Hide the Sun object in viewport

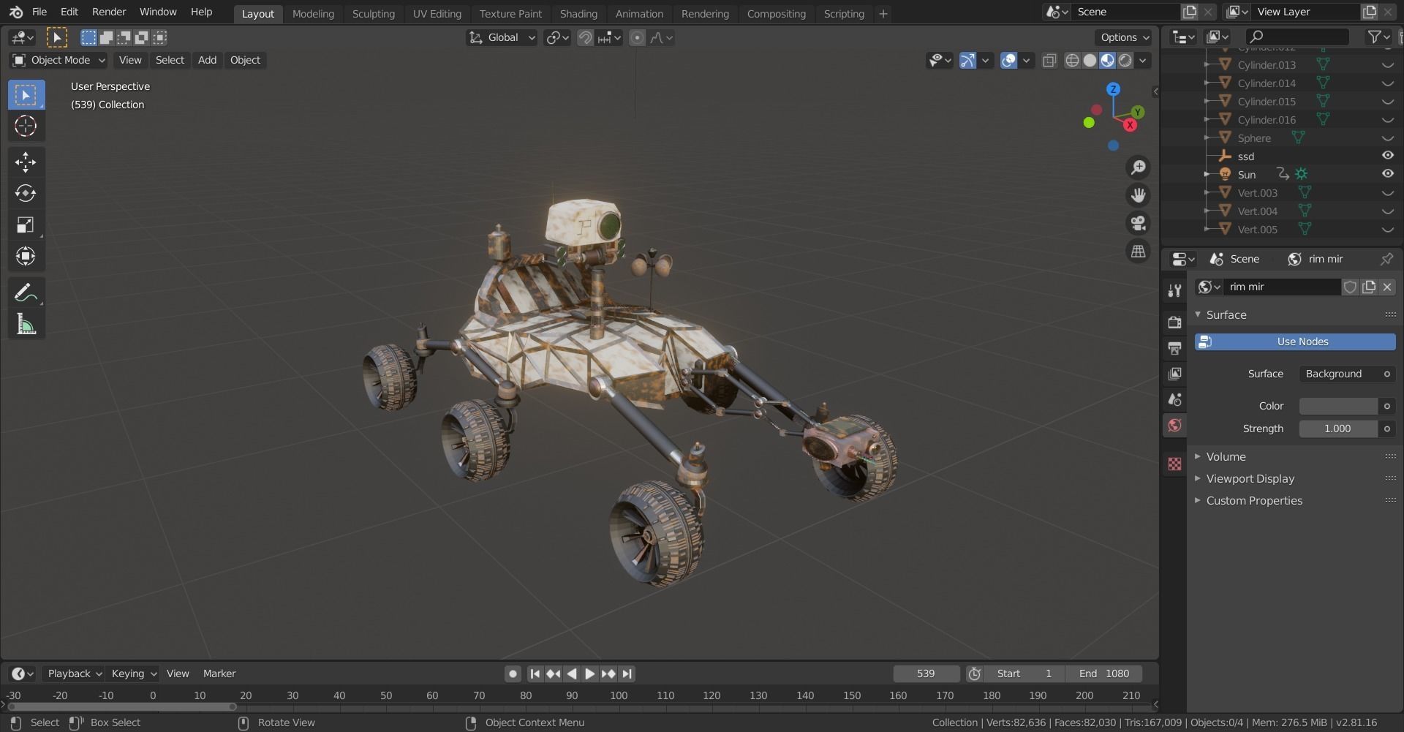click(1387, 174)
